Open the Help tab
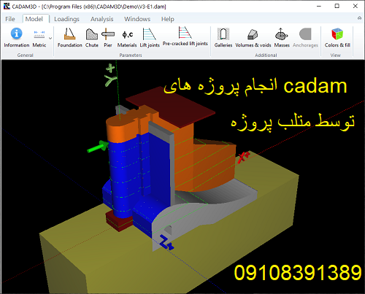365x294 pixels. point(168,19)
